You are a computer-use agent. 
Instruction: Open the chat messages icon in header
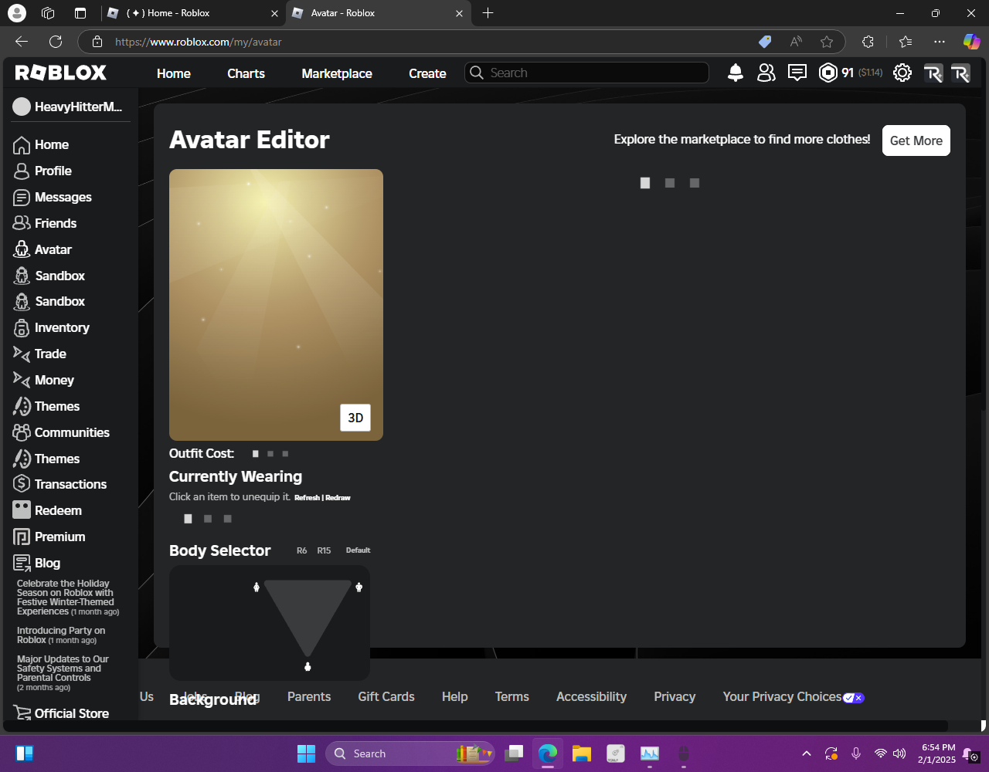(x=797, y=73)
